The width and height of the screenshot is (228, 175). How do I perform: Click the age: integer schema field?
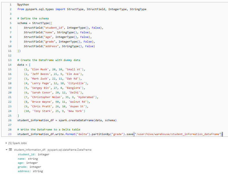pos(28,163)
